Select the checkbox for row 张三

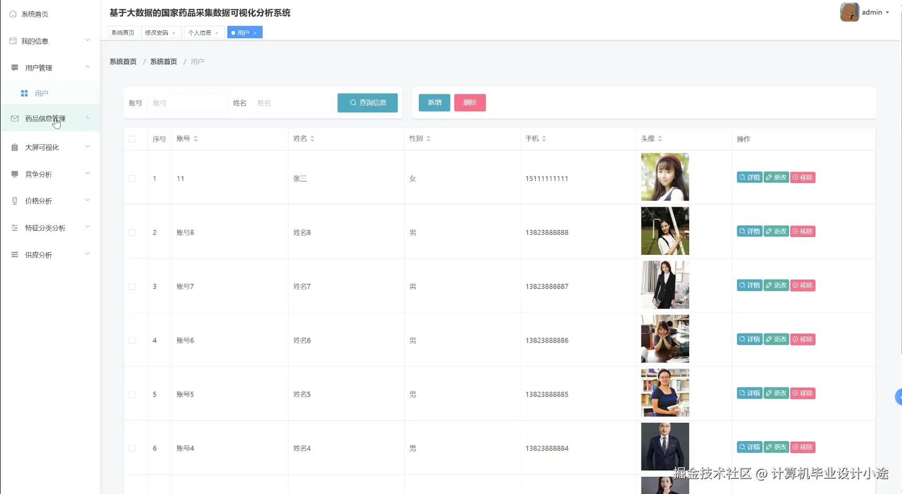[132, 179]
